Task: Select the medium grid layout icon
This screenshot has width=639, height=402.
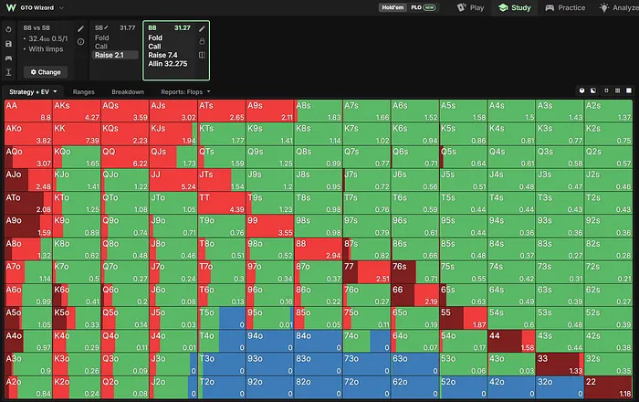Action: [617, 90]
